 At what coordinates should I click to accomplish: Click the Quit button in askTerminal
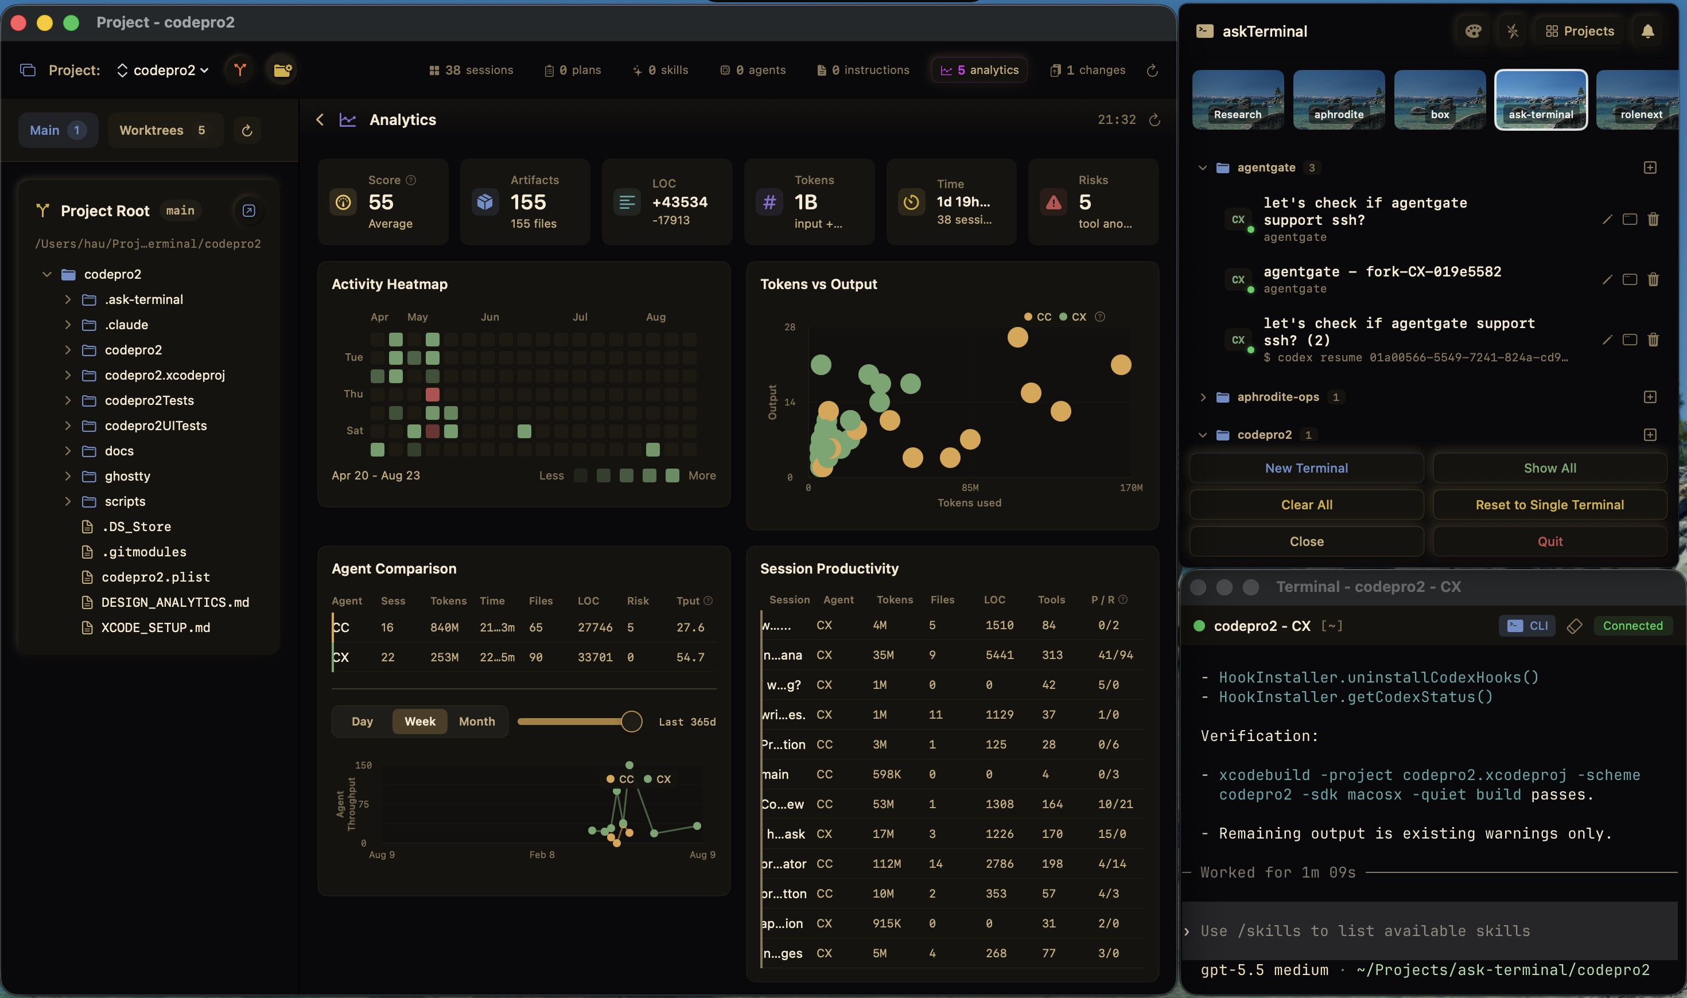coord(1550,541)
